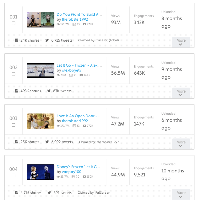The width and height of the screenshot is (200, 202).
Task: Go to vanpay100 uploader profile
Action: coord(72,172)
